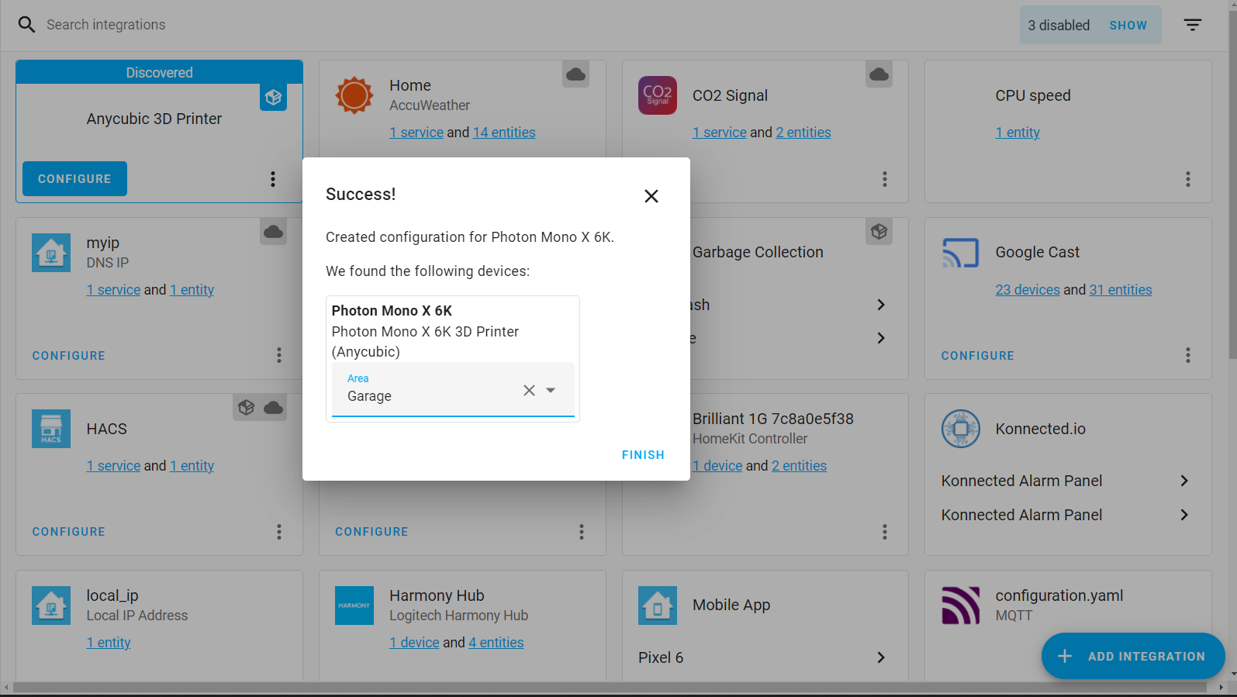Image resolution: width=1237 pixels, height=697 pixels.
Task: Click the HACS logo
Action: click(x=51, y=429)
